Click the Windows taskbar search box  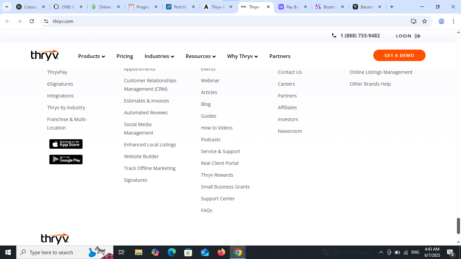coord(65,252)
